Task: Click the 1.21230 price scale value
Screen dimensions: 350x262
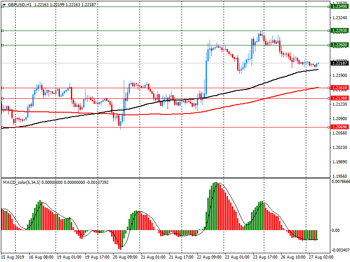Action: pyautogui.click(x=340, y=104)
